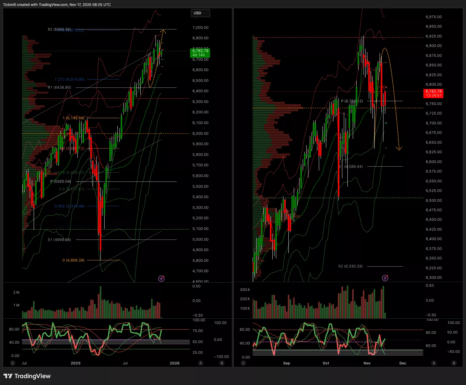Screen dimensions: 466x385
Task: Click the lightning event icon on left chart
Action: [161, 278]
